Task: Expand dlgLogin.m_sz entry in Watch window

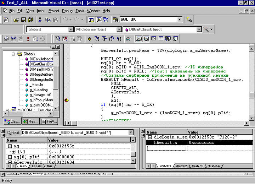Action: point(150,137)
